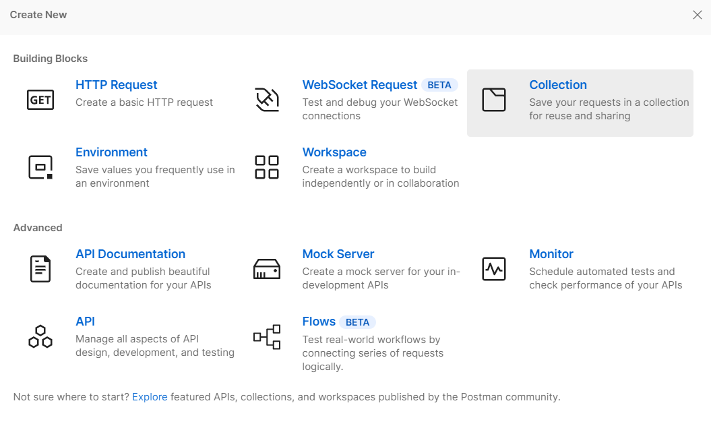Click the Workspace four-squares icon
Viewport: 711px width, 426px height.
pos(267,167)
